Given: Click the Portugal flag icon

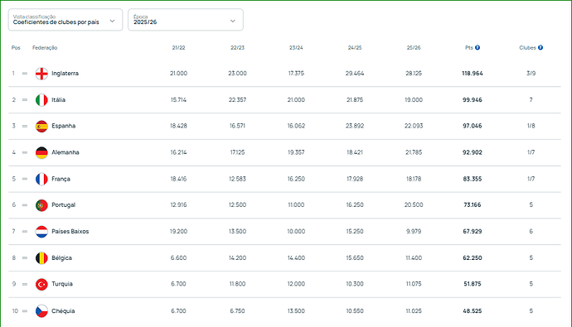Looking at the screenshot, I should click(41, 205).
